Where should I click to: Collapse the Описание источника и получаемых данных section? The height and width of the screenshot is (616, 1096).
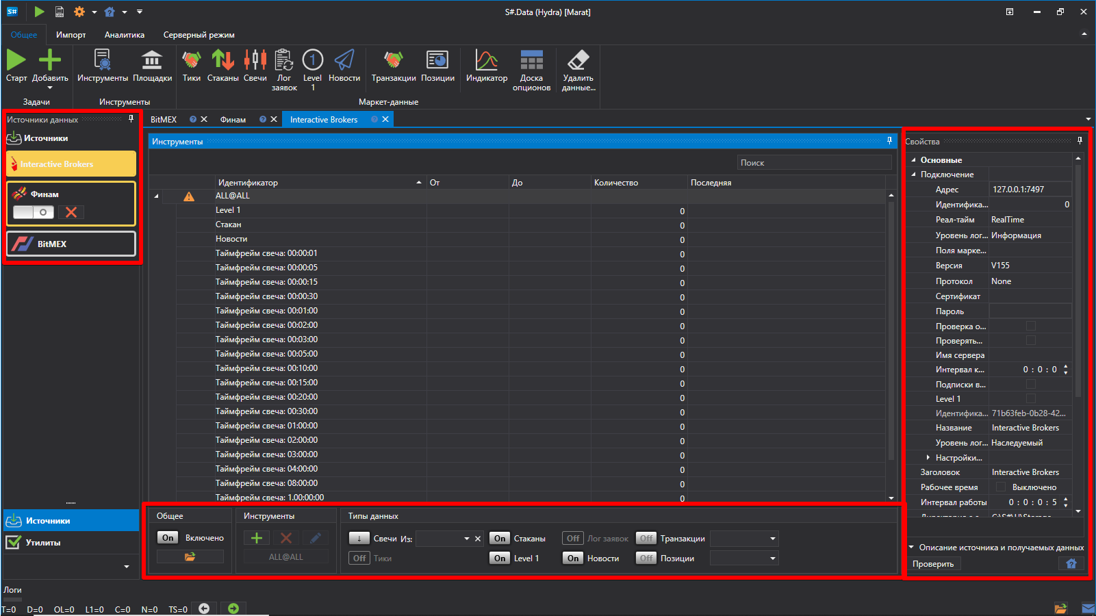click(911, 548)
